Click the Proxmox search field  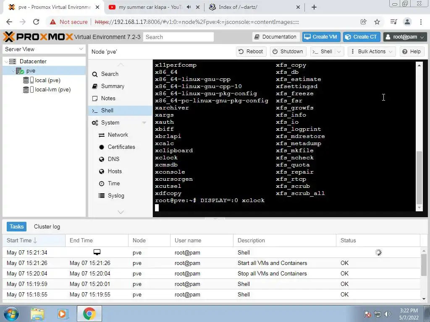click(x=178, y=37)
